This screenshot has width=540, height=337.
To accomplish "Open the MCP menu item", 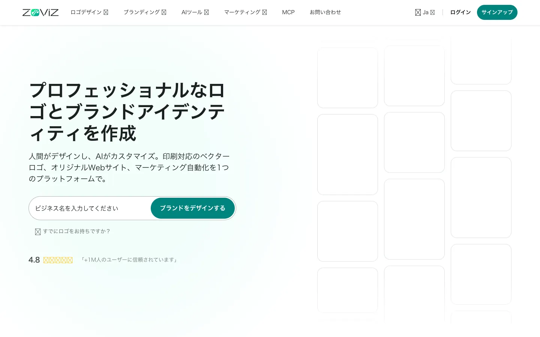I will 288,12.
